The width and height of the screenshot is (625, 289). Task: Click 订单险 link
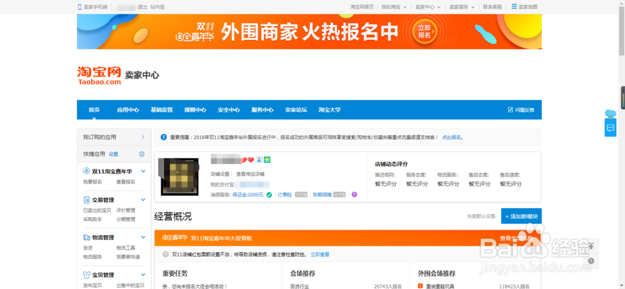tap(284, 195)
